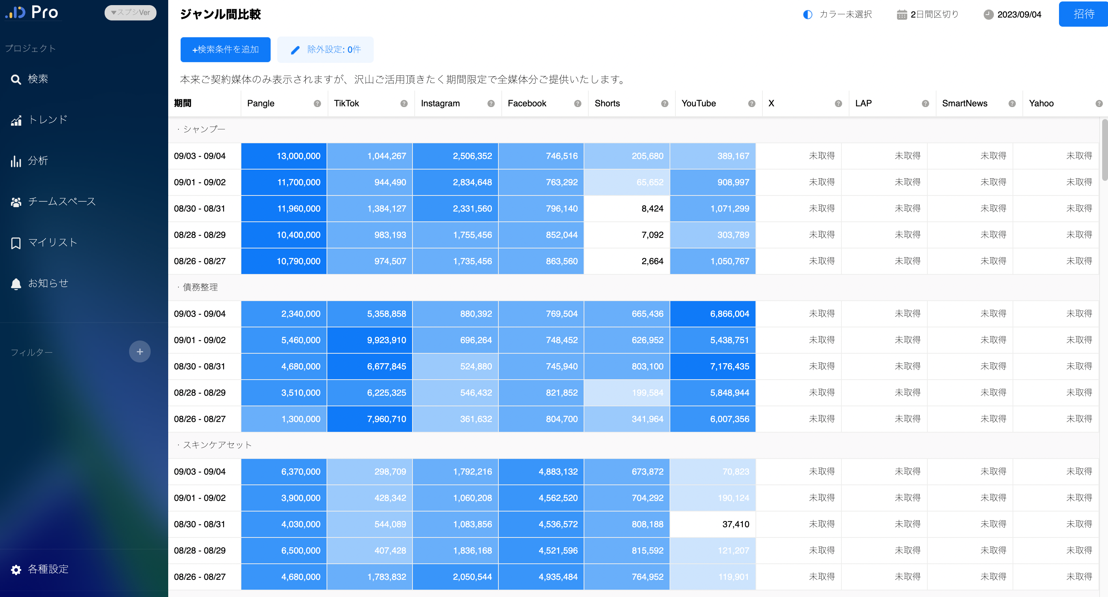1108x597 pixels.
Task: Click the マイリスト bookmark icon
Action: pyautogui.click(x=16, y=243)
